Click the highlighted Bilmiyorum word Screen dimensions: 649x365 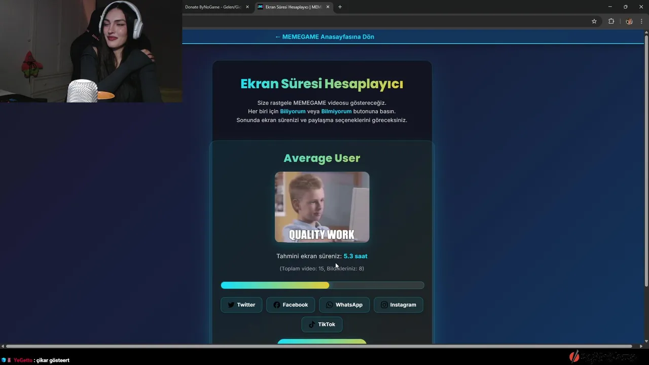[336, 111]
